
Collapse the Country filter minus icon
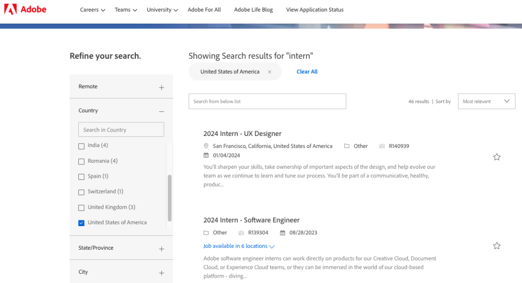pyautogui.click(x=161, y=111)
